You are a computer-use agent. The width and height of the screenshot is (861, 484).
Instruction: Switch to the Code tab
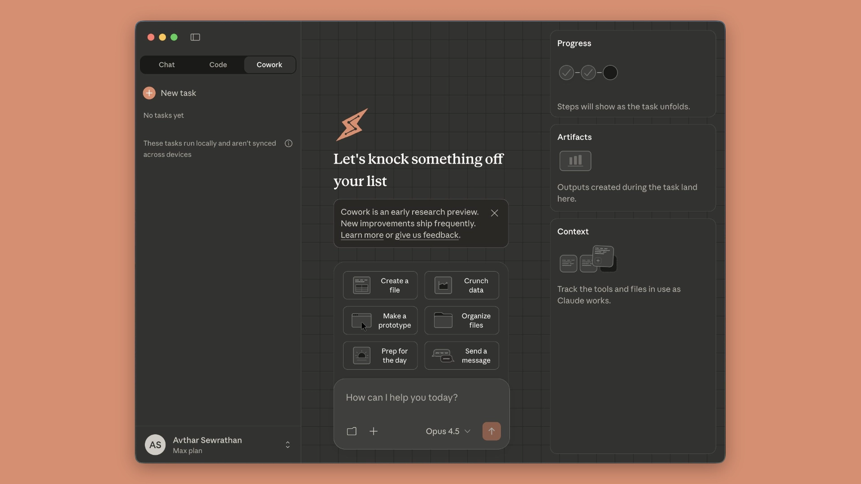[x=218, y=65]
